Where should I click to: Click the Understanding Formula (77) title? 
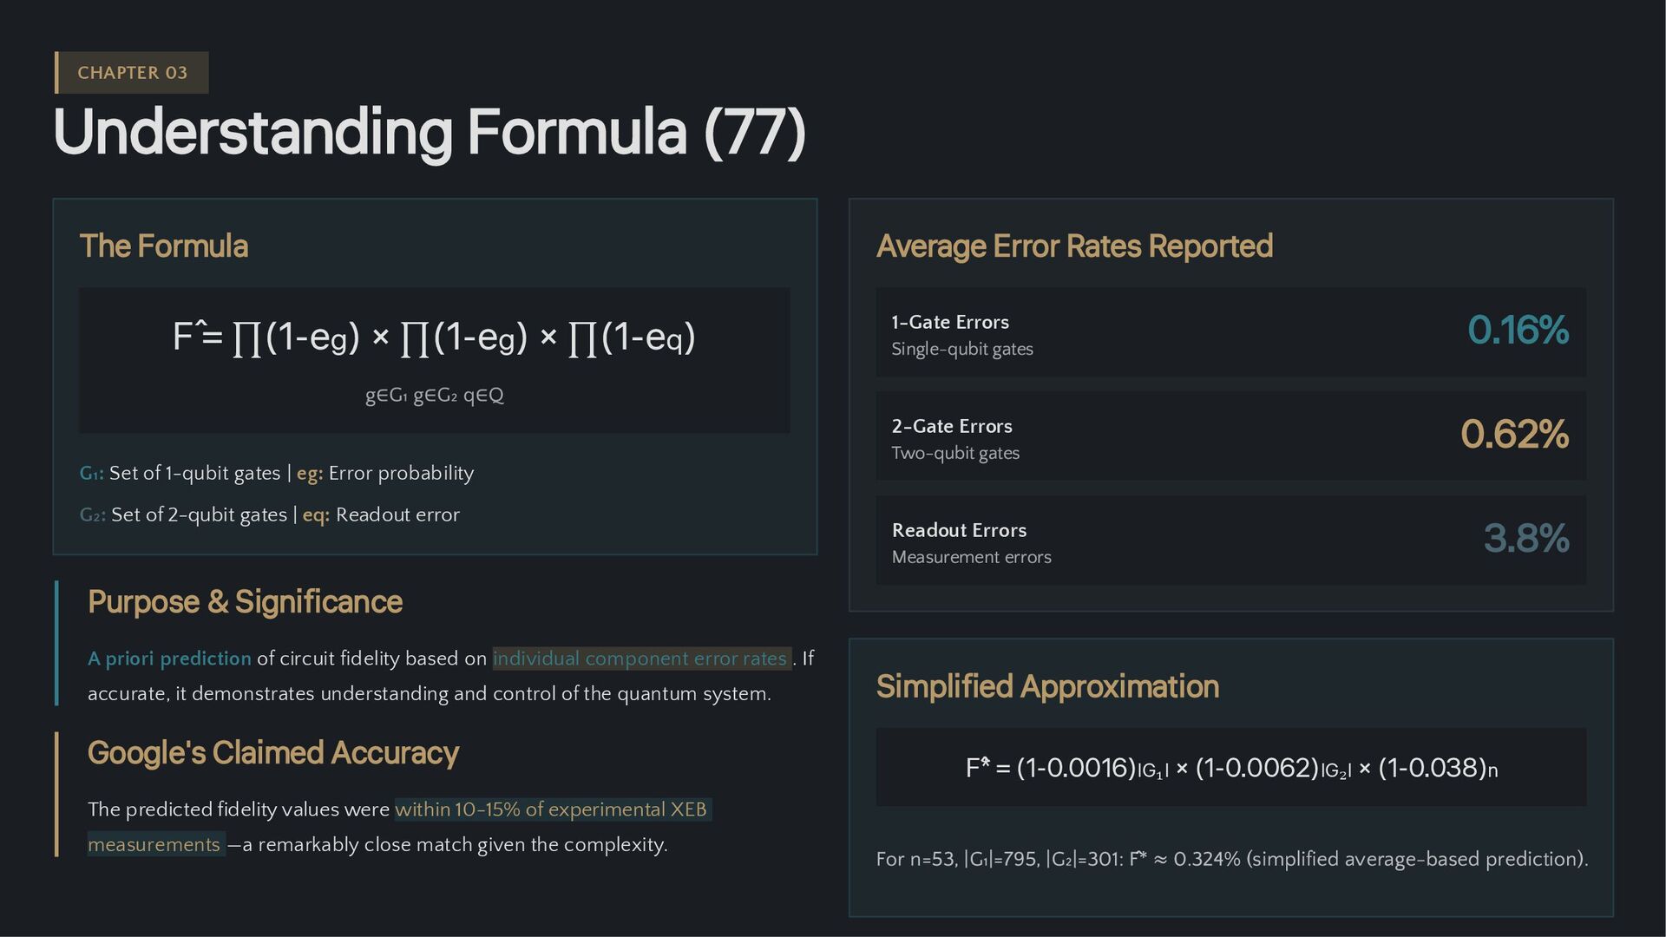(x=430, y=133)
